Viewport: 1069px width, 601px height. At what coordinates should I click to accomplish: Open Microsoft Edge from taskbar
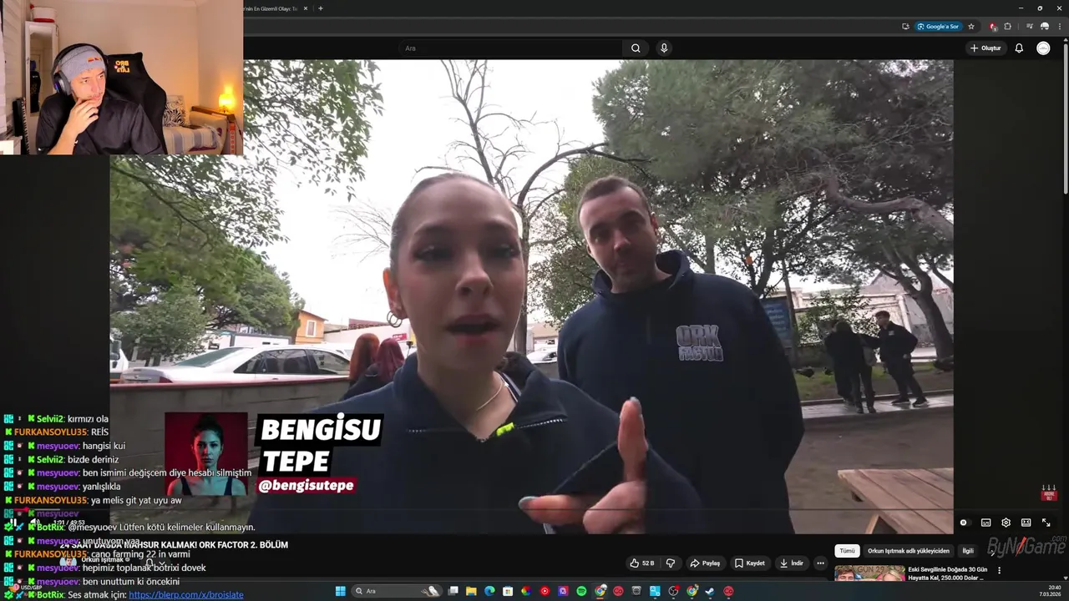pyautogui.click(x=489, y=591)
